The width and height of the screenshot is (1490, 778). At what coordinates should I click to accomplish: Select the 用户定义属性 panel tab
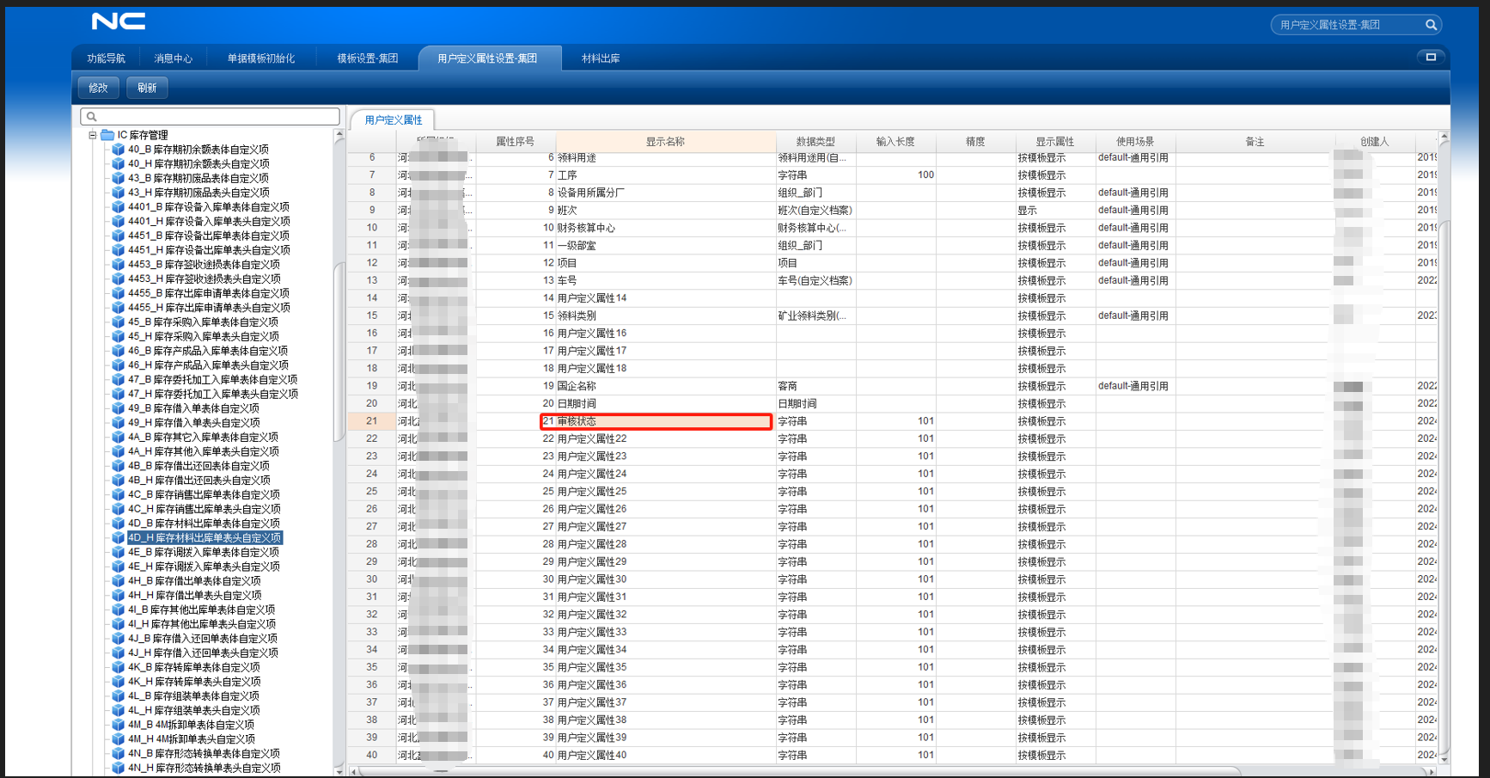pos(394,120)
